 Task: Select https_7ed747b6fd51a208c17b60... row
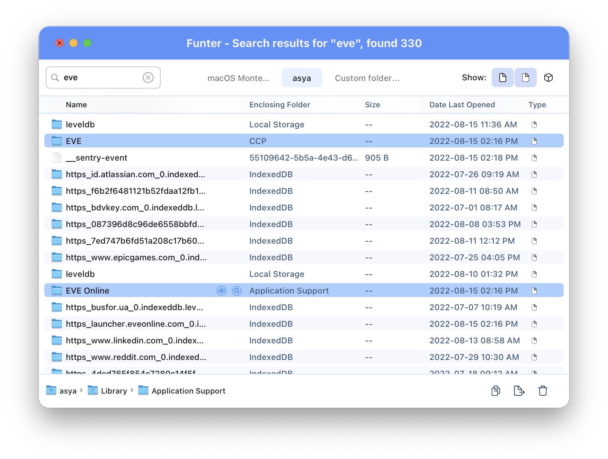coord(304,241)
